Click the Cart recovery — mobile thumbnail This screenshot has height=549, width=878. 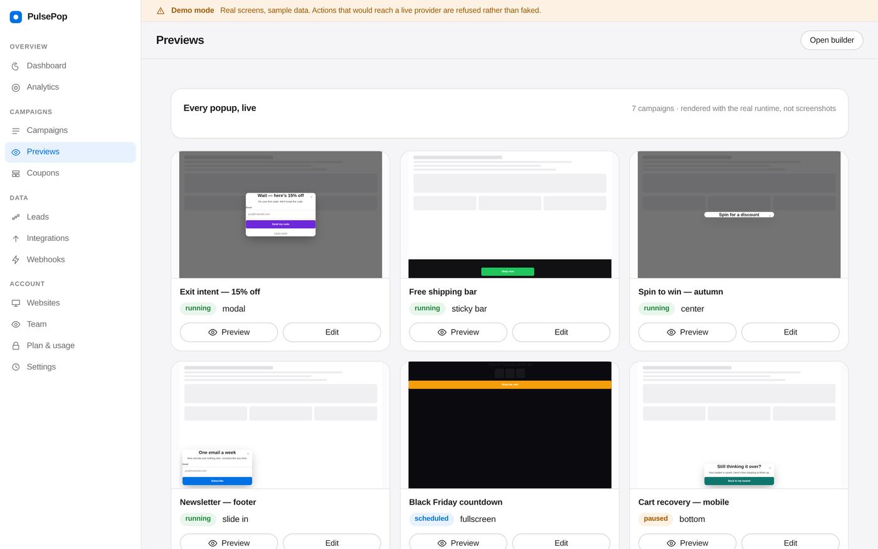point(739,425)
